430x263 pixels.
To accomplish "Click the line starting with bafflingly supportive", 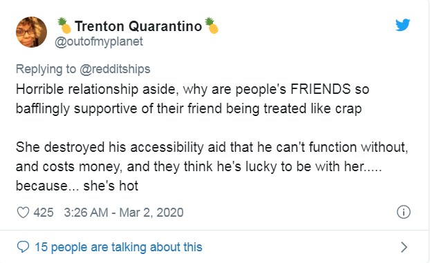I will coord(189,109).
